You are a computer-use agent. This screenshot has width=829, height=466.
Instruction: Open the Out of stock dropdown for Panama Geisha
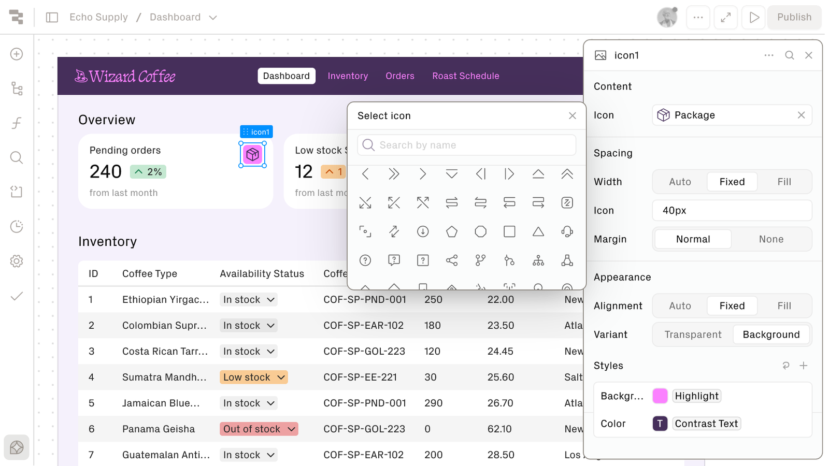[259, 429]
